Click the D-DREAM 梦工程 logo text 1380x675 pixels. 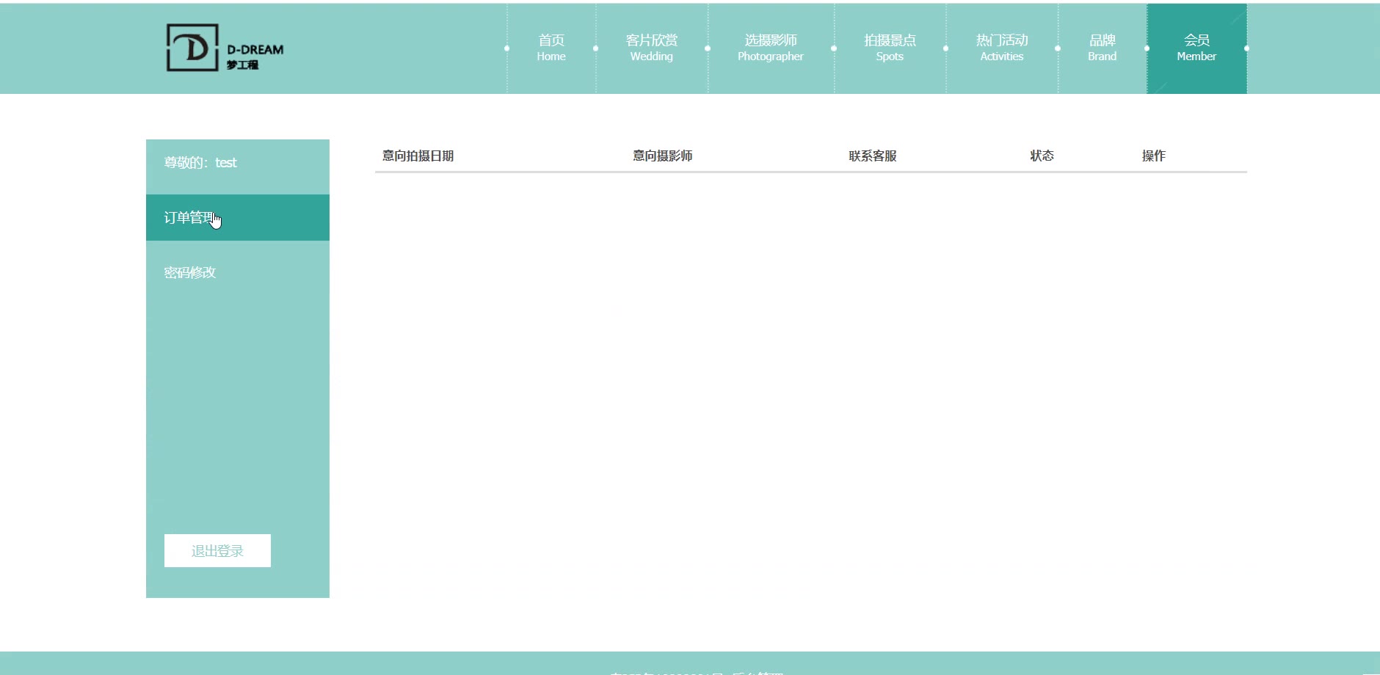coord(255,56)
